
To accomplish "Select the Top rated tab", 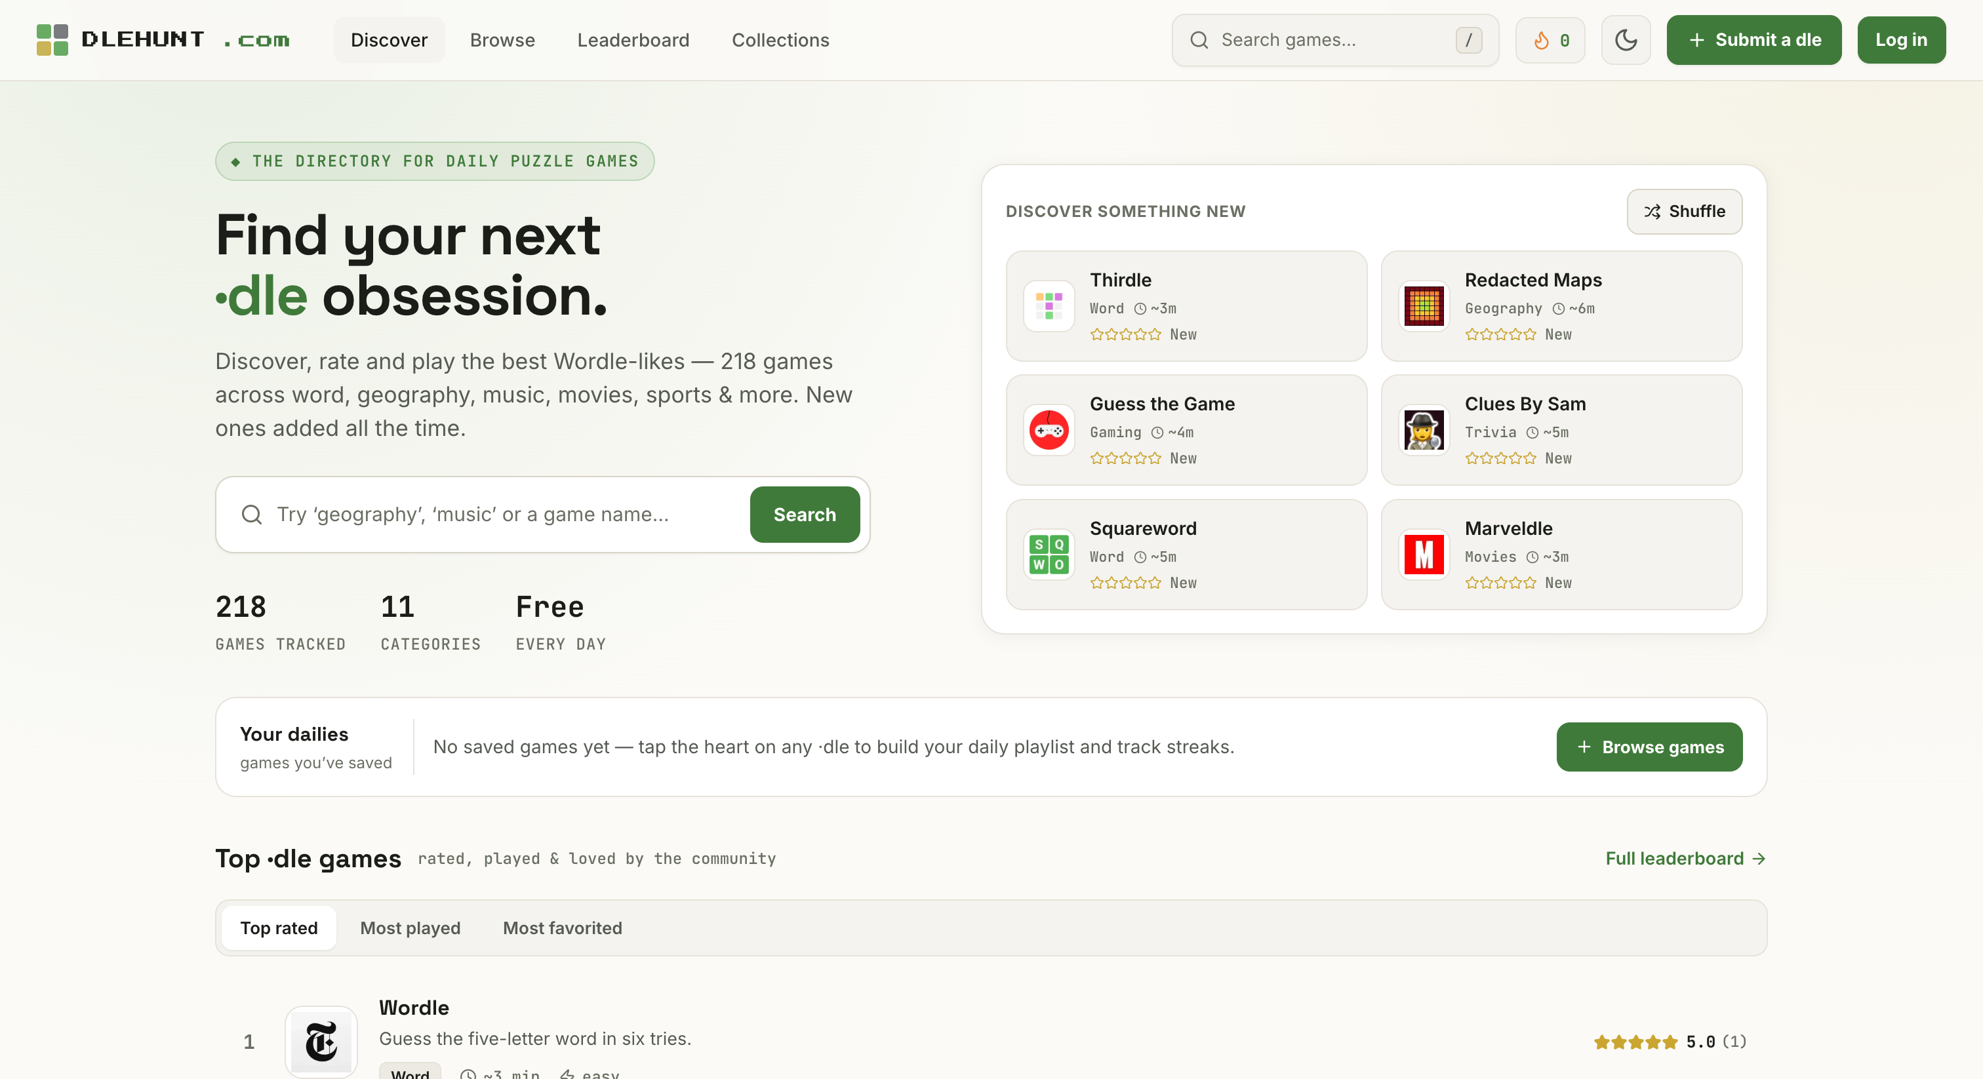I will click(x=279, y=928).
